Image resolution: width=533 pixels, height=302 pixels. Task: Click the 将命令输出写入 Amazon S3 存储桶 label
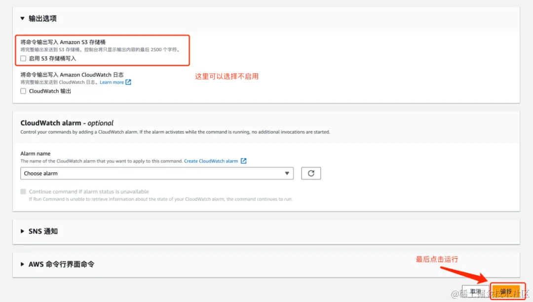pyautogui.click(x=63, y=42)
